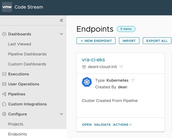This screenshot has width=172, height=138.
Task: Collapse the Dashboards section chevron
Action: pyautogui.click(x=61, y=34)
